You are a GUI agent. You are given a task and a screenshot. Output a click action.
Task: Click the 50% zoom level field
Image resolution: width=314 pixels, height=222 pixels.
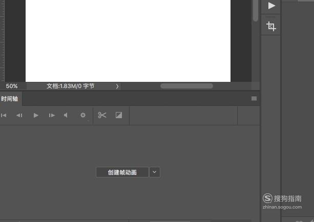12,86
